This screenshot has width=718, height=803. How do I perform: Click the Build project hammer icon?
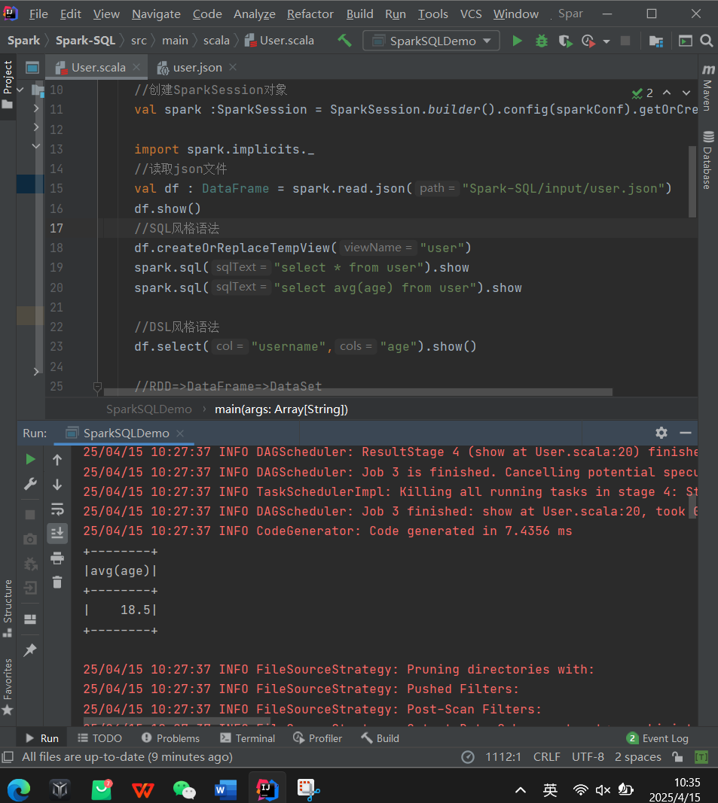pos(344,41)
